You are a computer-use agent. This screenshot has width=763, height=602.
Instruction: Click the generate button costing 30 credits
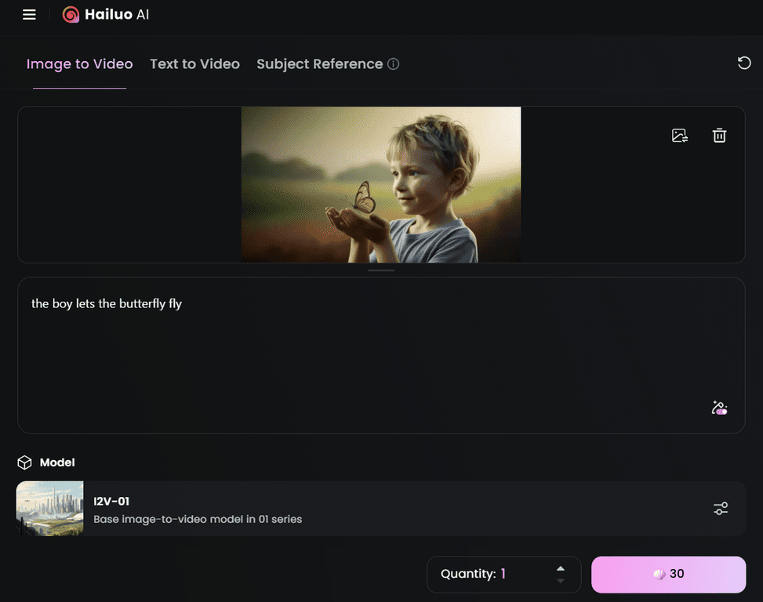[669, 575]
